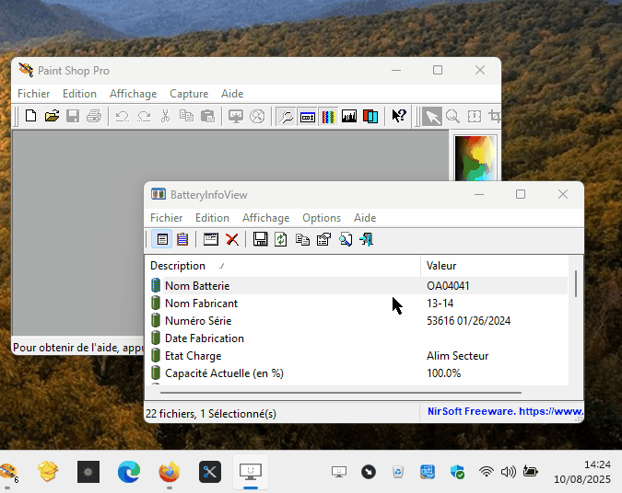The width and height of the screenshot is (622, 493).
Task: Pick a color from the rainbow color palette
Action: (x=475, y=158)
